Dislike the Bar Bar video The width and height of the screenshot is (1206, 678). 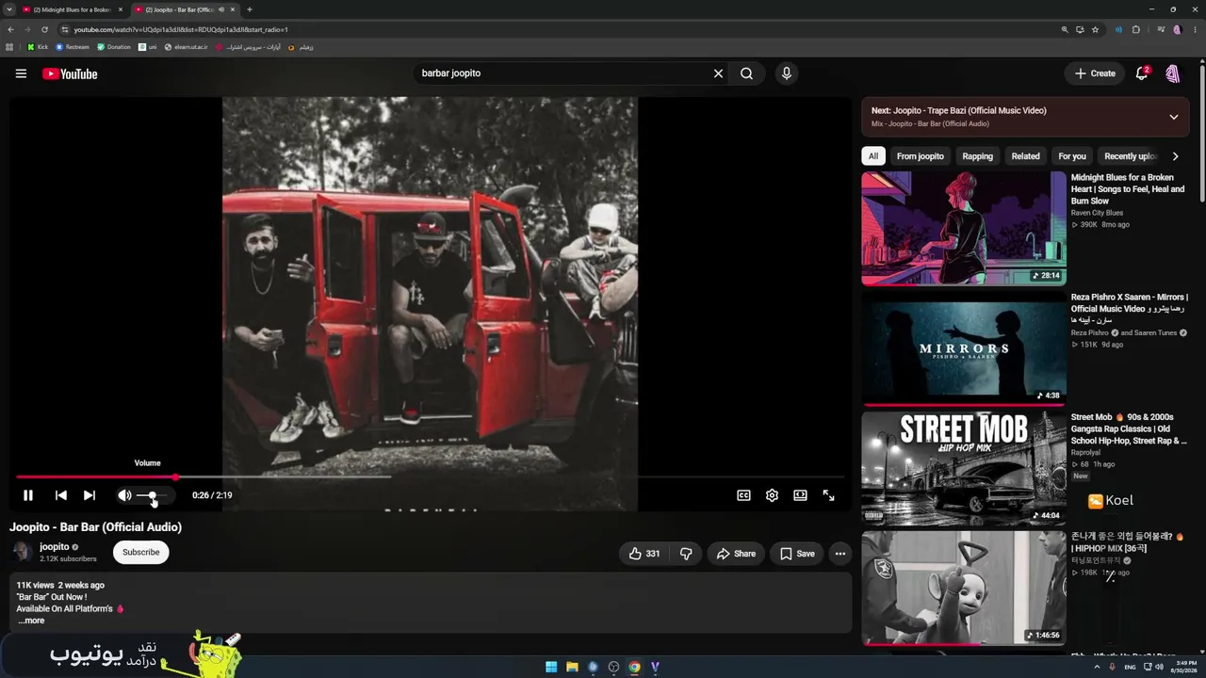point(686,554)
